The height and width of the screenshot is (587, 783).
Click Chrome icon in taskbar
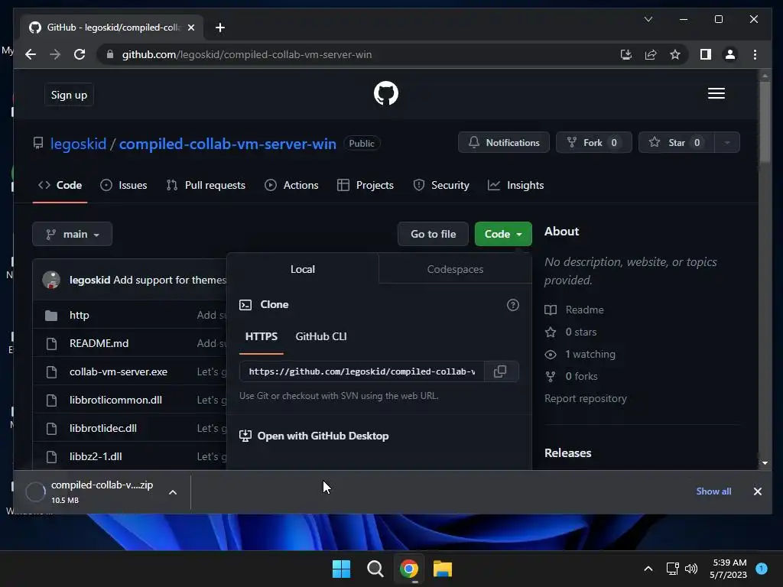[x=409, y=569]
